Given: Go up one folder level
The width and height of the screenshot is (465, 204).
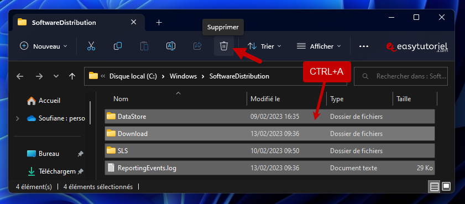Looking at the screenshot, I should click(72, 76).
